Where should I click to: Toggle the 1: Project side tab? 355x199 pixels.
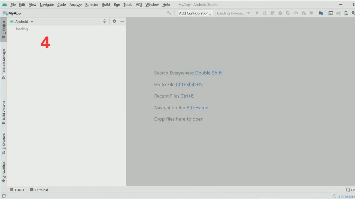pyautogui.click(x=4, y=29)
